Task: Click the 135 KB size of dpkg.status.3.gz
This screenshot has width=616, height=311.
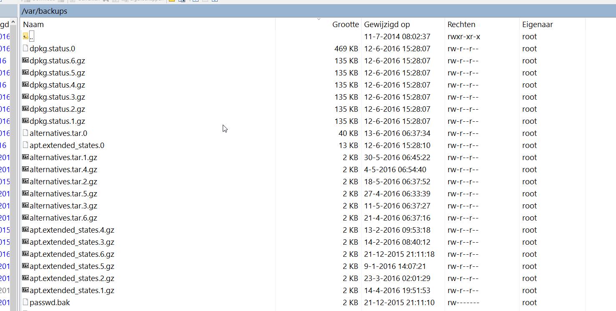Action: tap(346, 97)
